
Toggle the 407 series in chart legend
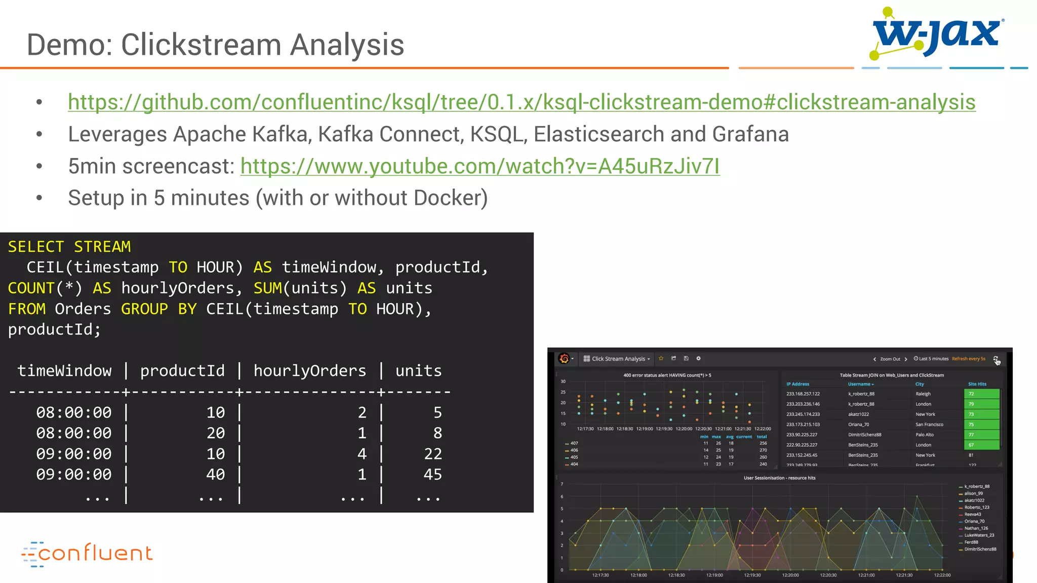[574, 443]
